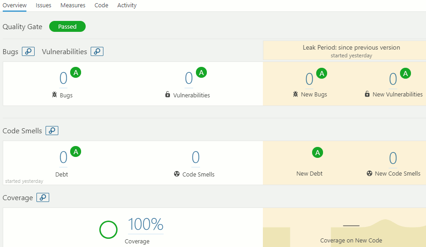Click the A rating badge for New Vulnerabilities
Viewport: 426px width, 247px height.
[x=405, y=73]
